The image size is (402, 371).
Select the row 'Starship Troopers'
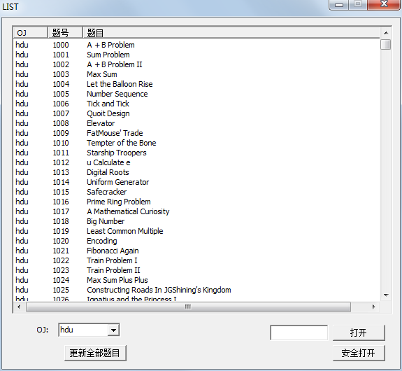(196, 153)
